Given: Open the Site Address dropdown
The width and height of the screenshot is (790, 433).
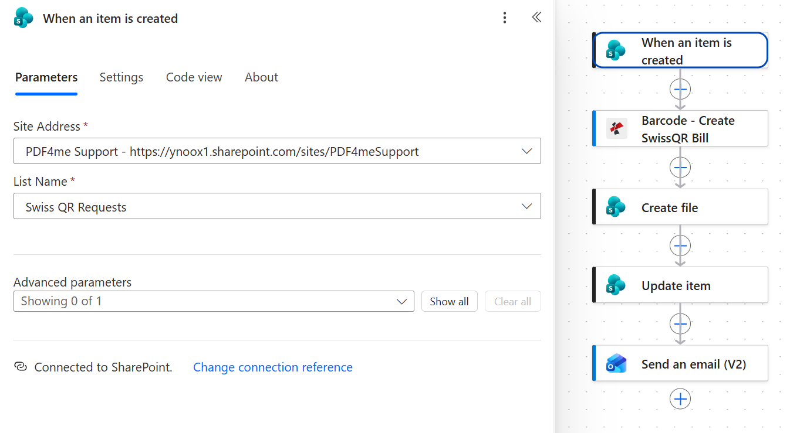Looking at the screenshot, I should coord(277,151).
